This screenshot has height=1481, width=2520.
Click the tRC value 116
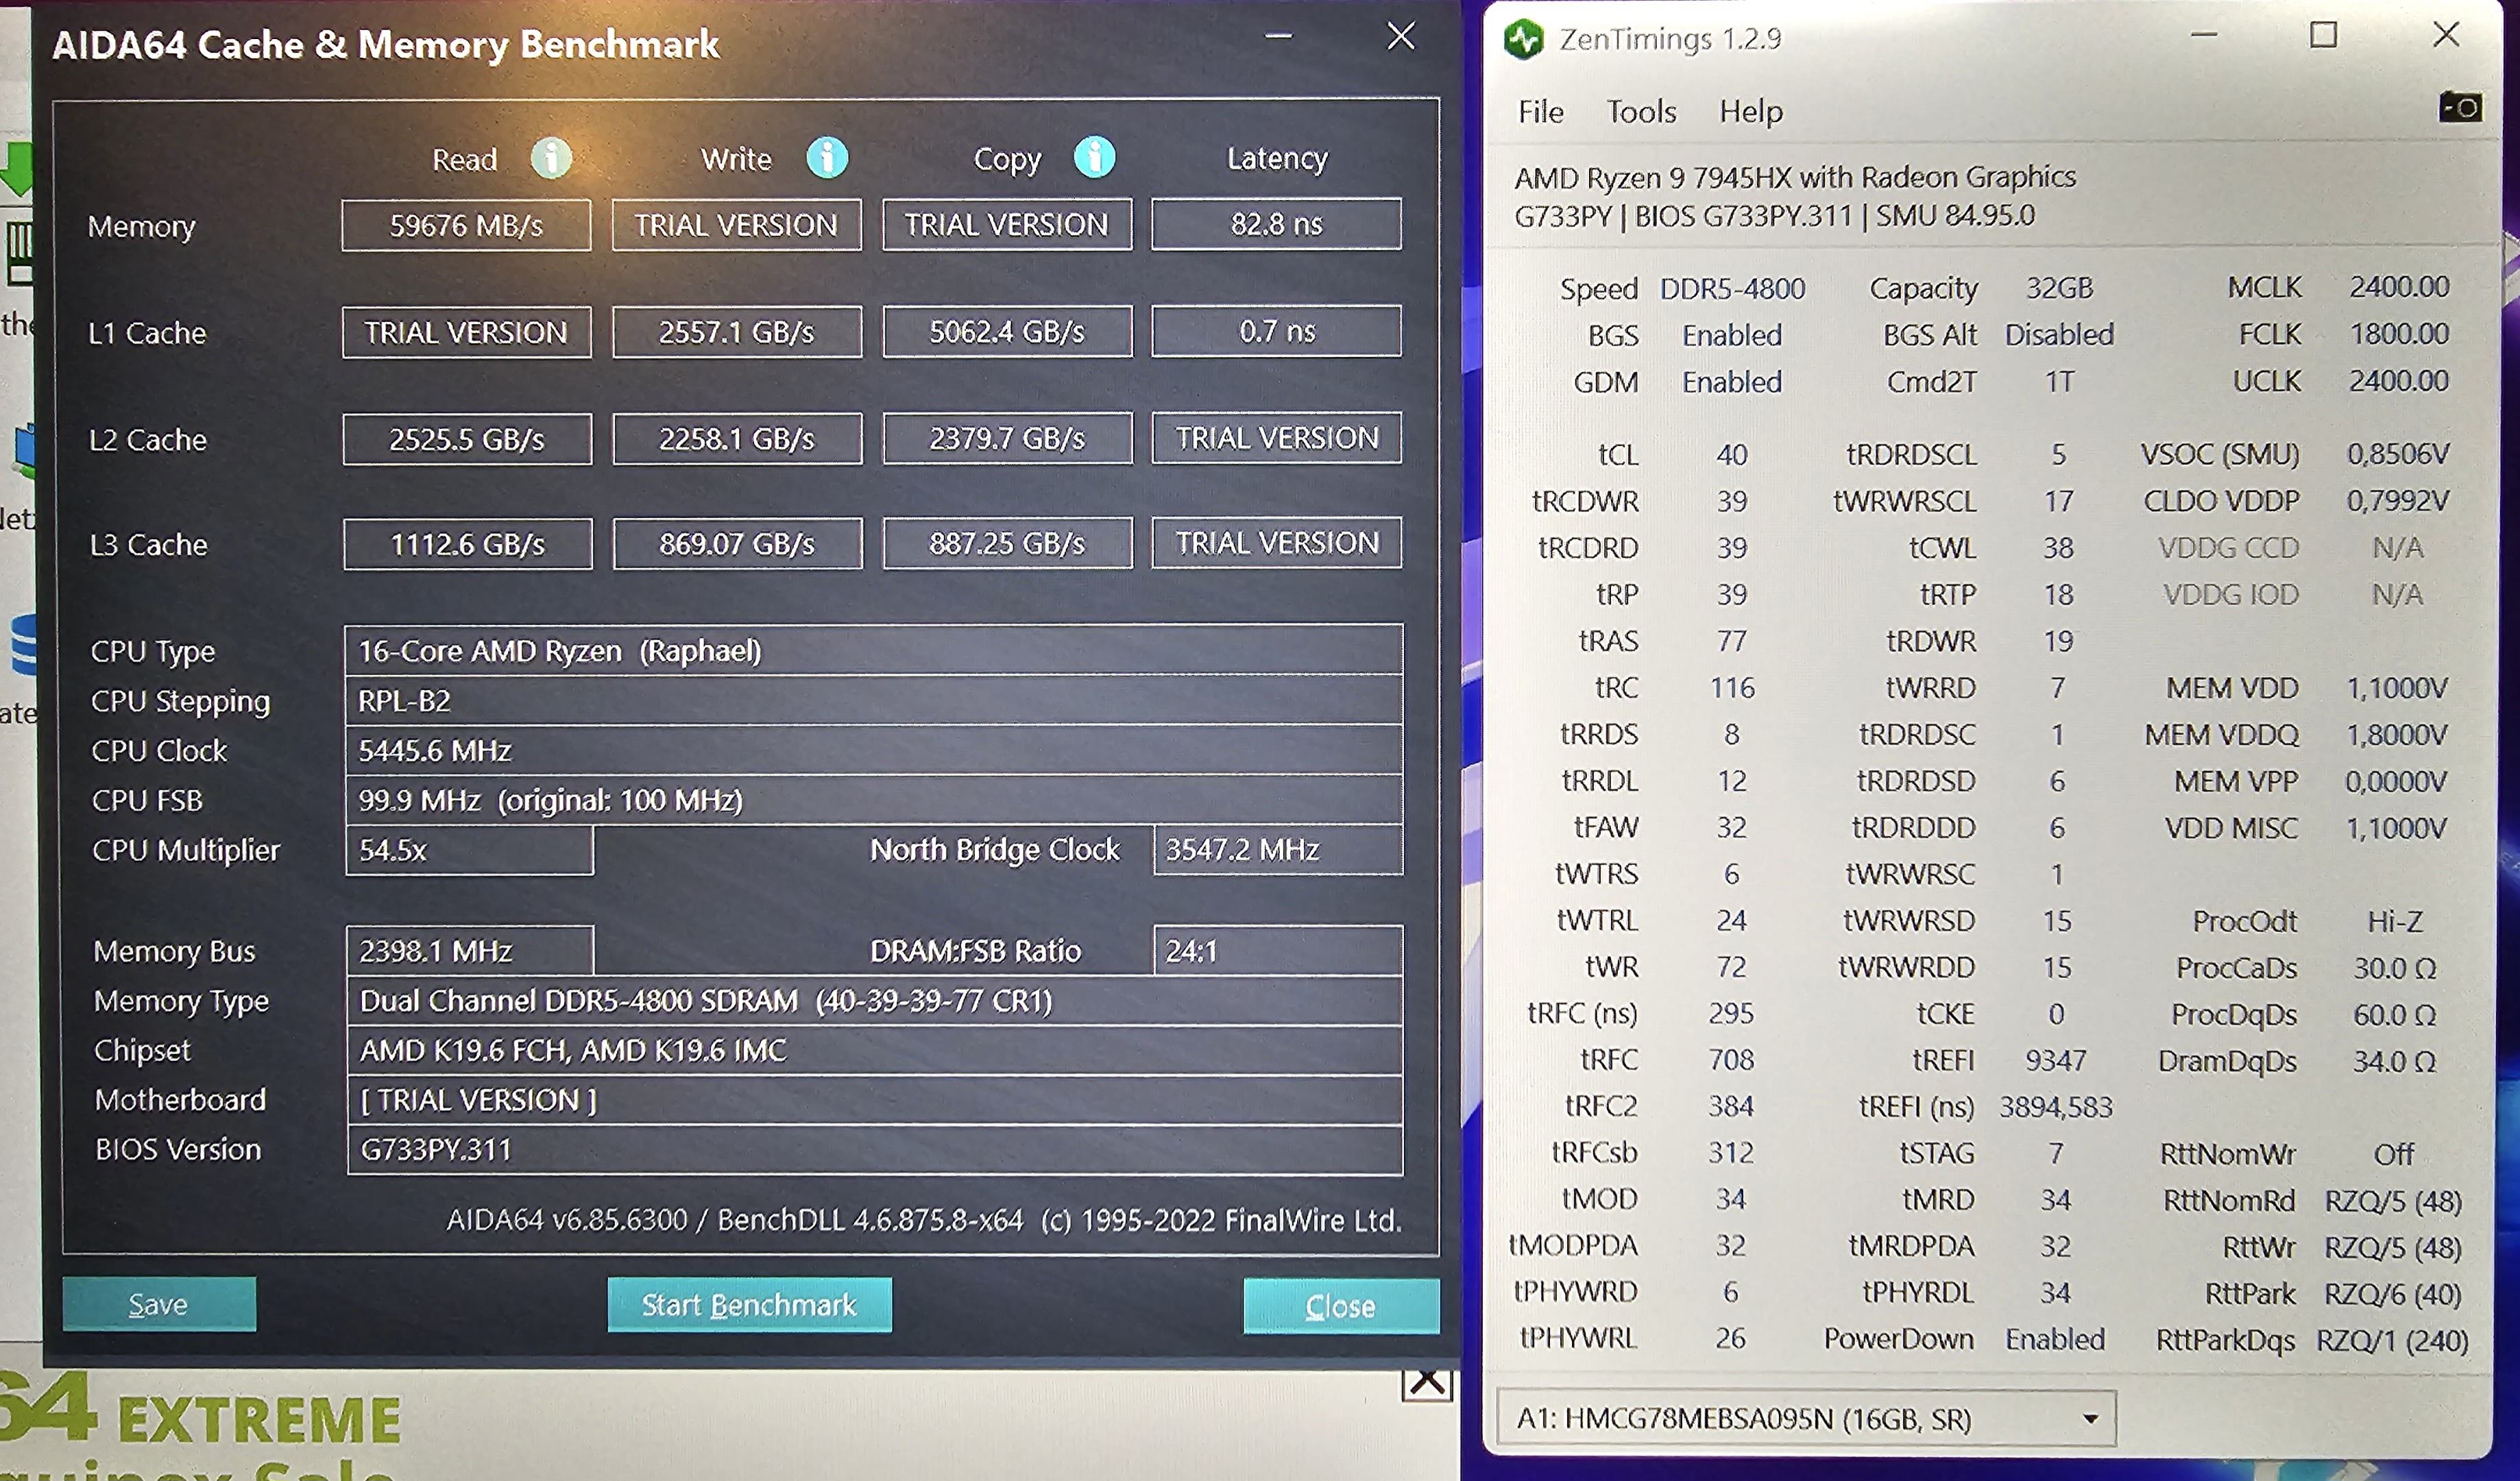1731,687
